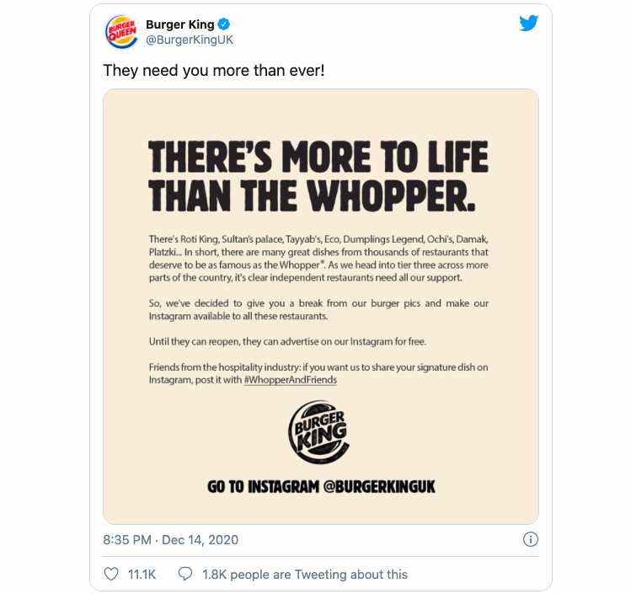Open the embedded ad image

[321, 307]
